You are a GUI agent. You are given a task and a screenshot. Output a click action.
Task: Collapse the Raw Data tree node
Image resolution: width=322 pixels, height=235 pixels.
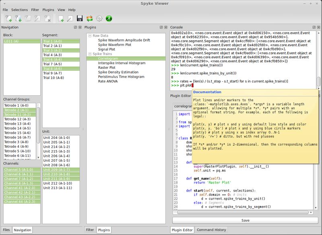coord(90,35)
